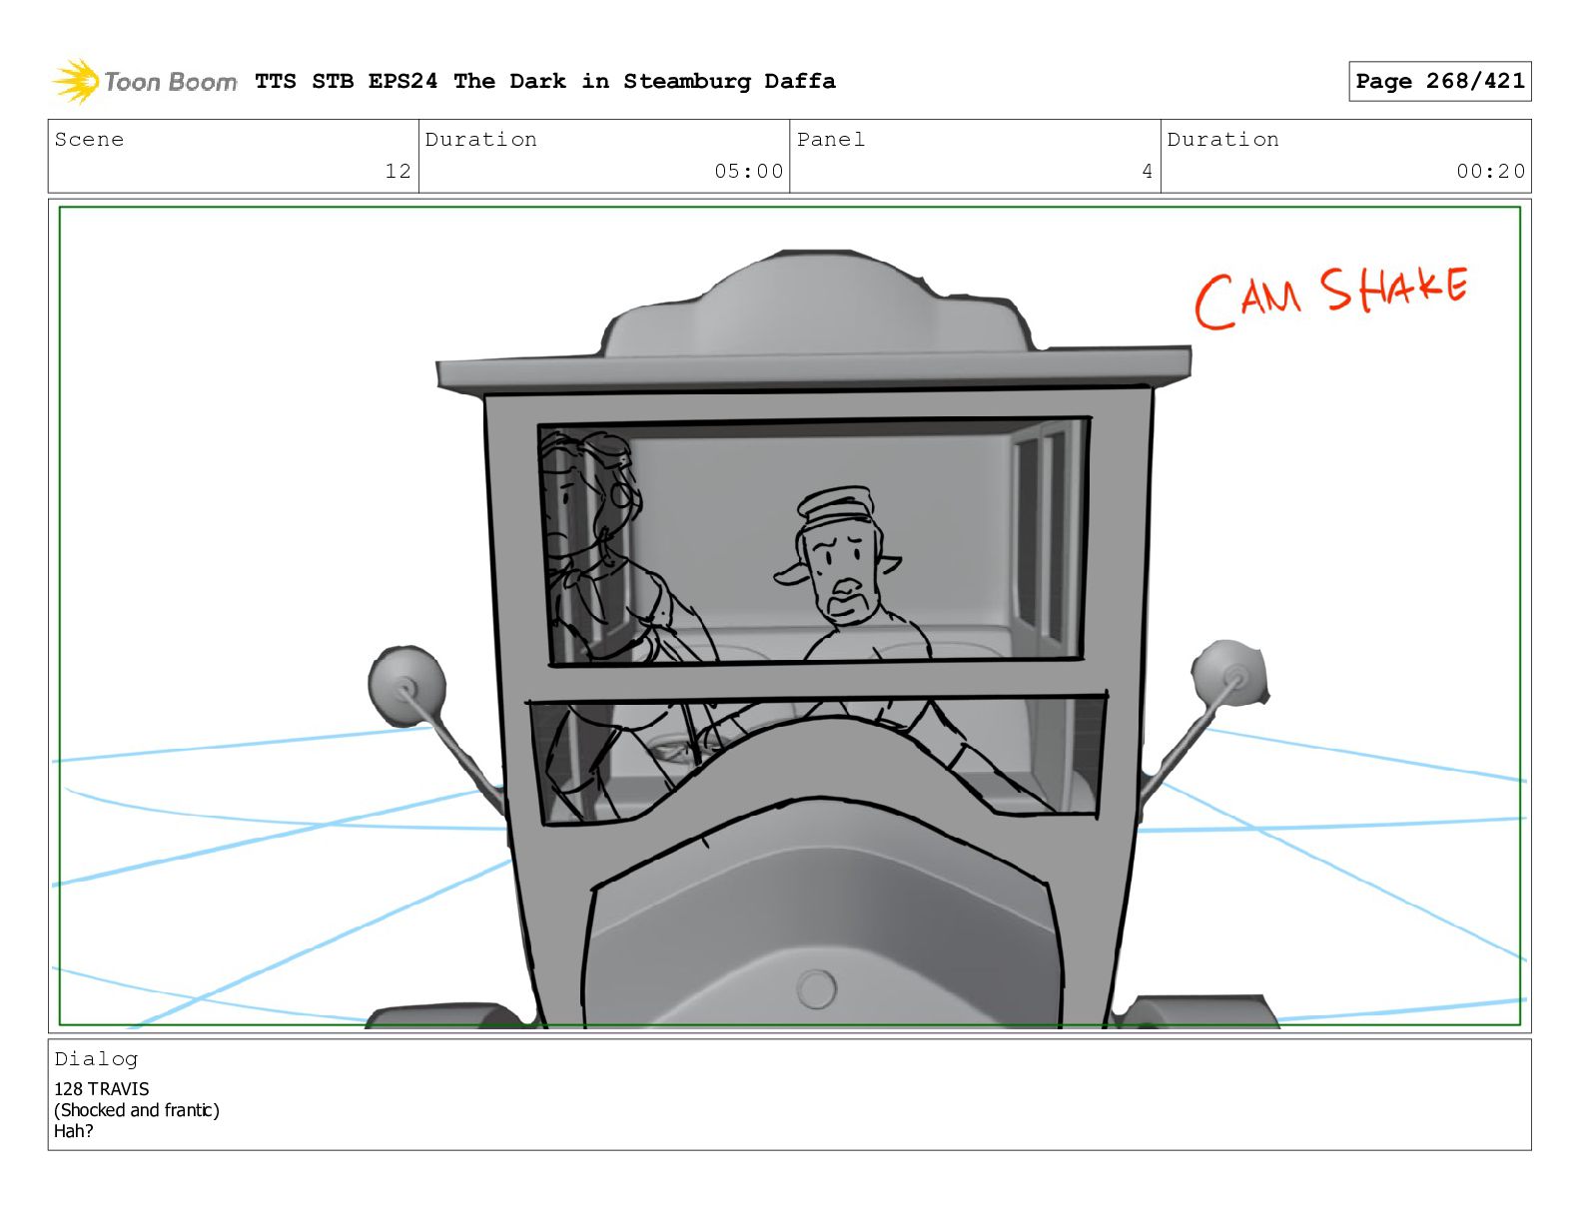Click scene number '12'

(397, 171)
